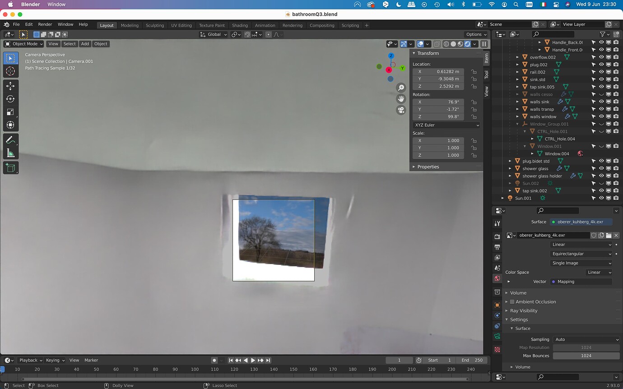This screenshot has width=623, height=389.
Task: Disable Sun.002 visibility in the outliner
Action: tap(601, 183)
